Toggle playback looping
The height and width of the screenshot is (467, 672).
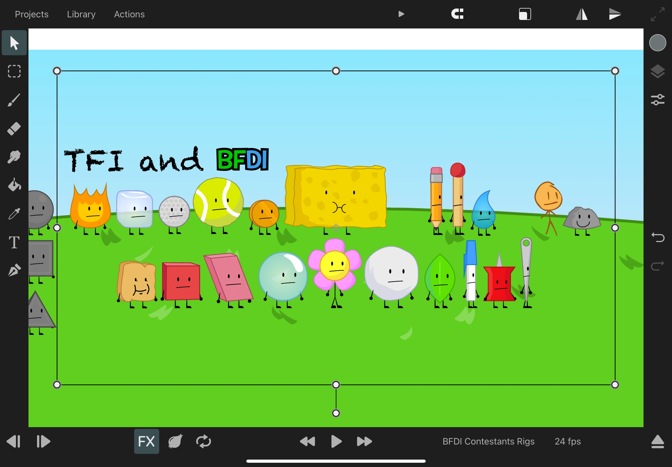pyautogui.click(x=204, y=441)
